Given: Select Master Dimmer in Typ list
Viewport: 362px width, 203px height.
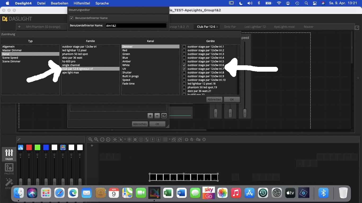Looking at the screenshot, I should (30, 50).
